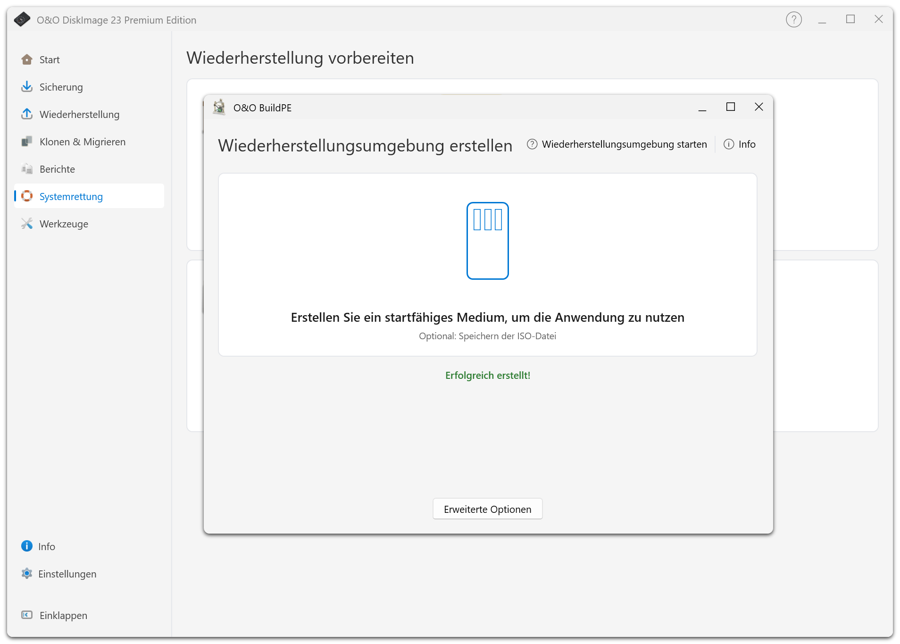Click the bootable medium illustration icon
The height and width of the screenshot is (644, 900).
488,241
